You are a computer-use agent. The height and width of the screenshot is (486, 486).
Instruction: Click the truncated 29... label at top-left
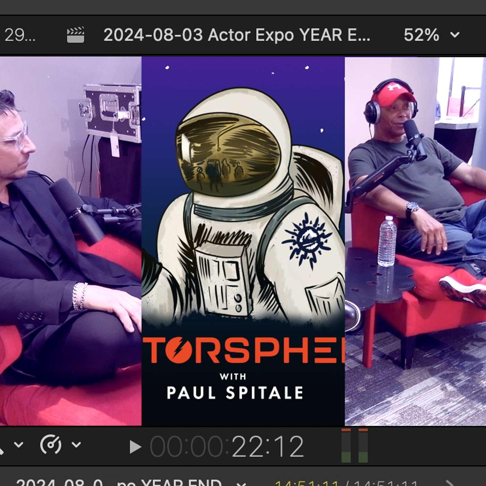tap(20, 35)
